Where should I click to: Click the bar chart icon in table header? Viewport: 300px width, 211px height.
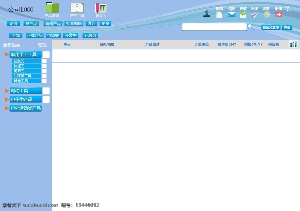pos(293,44)
